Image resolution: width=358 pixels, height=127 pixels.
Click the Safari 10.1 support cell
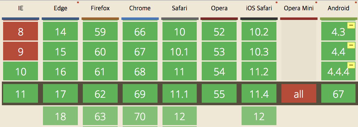pyautogui.click(x=180, y=51)
